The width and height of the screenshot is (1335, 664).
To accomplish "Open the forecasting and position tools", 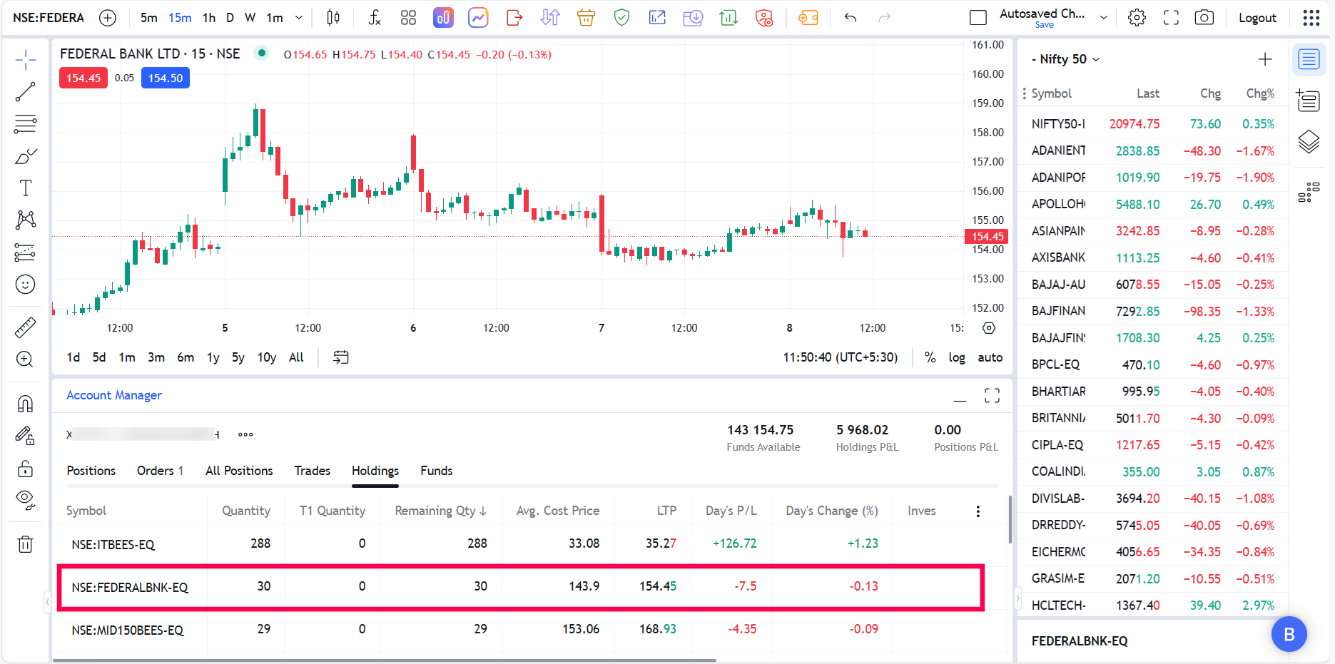I will (x=26, y=252).
